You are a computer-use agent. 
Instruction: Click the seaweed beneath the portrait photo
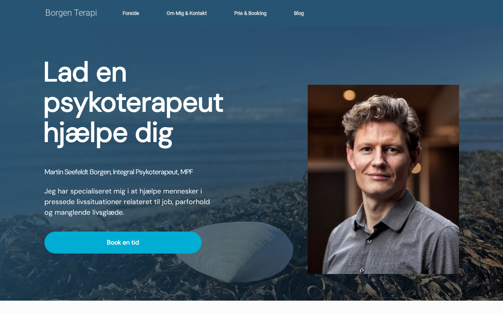pos(383,287)
